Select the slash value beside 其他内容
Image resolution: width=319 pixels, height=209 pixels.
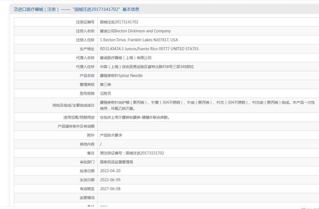click(x=101, y=144)
